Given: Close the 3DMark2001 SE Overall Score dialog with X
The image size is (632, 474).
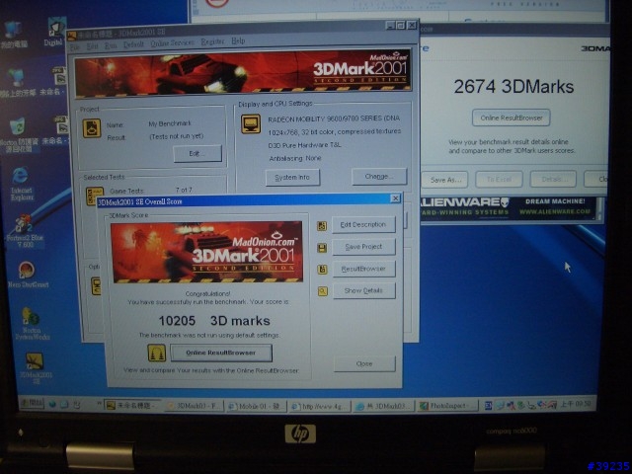Looking at the screenshot, I should coord(396,197).
